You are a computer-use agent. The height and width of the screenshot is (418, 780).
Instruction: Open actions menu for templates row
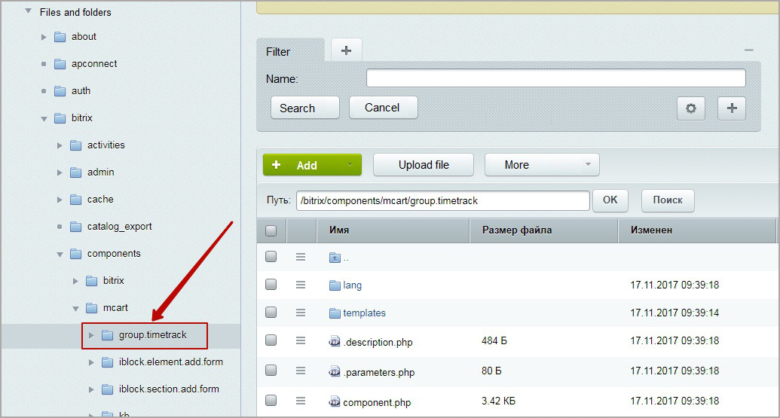click(301, 313)
